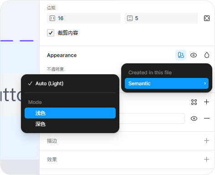This screenshot has width=215, height=175.
Task: Click the horizontal padding input showing 16
Action: pos(84,18)
